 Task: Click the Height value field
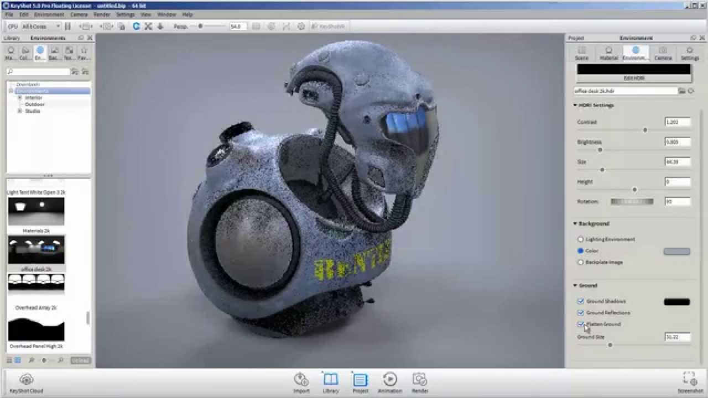coord(678,182)
